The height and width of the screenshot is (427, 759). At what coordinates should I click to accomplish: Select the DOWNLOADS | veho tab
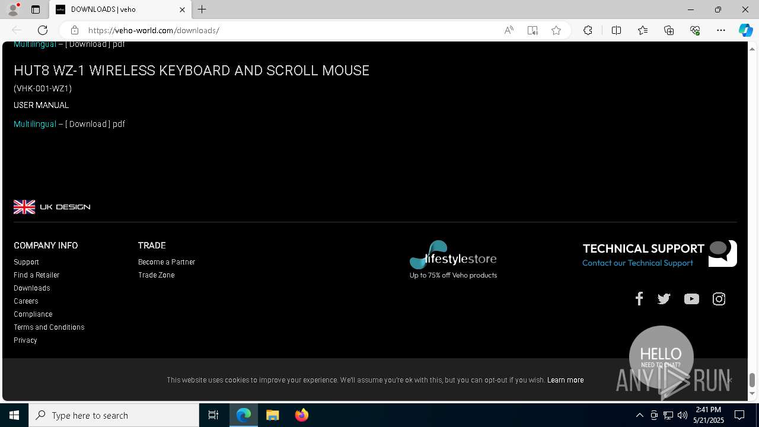120,9
